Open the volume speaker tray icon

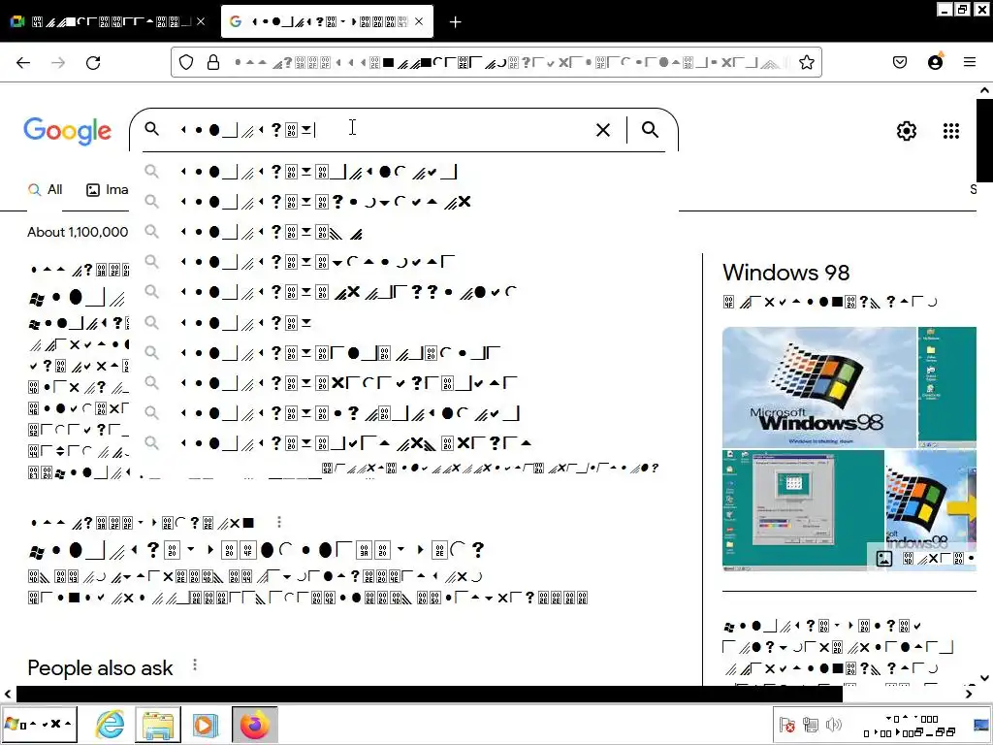[834, 725]
